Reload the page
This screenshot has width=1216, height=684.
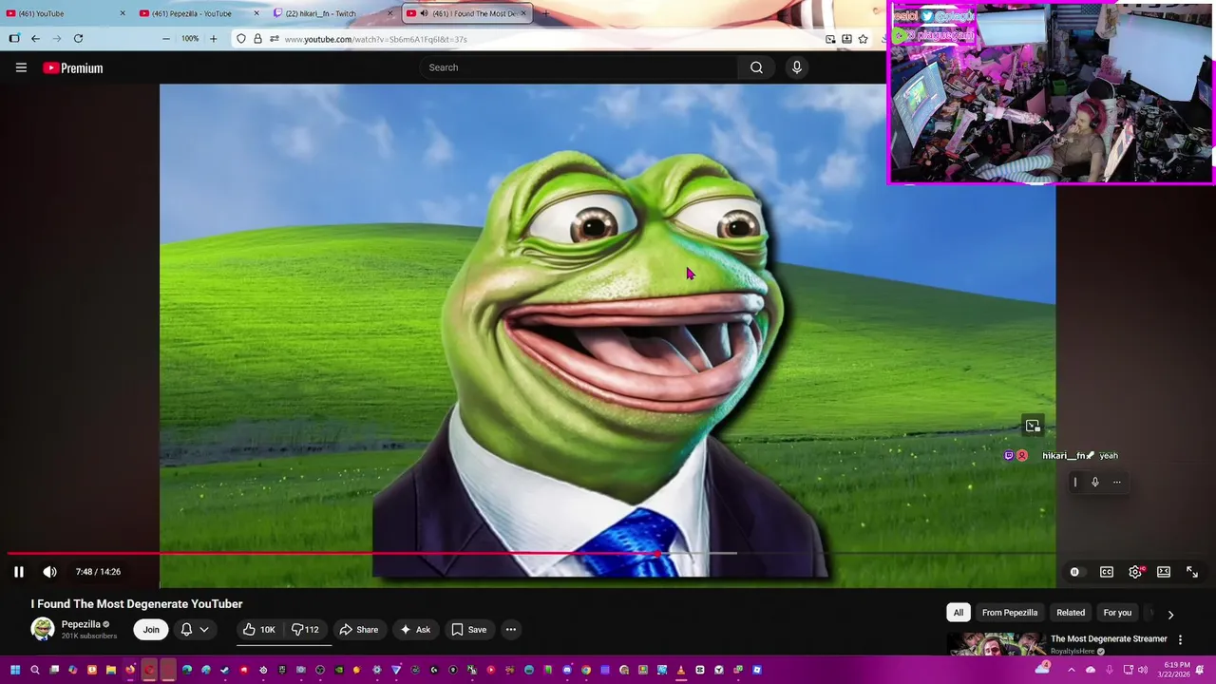78,39
